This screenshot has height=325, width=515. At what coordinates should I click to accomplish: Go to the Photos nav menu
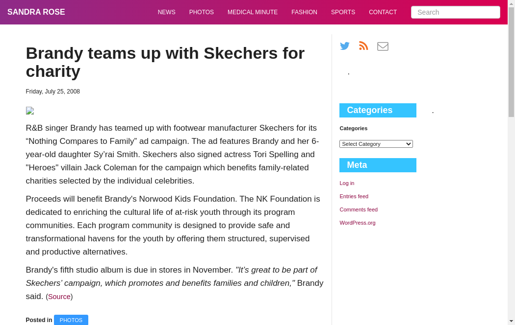point(202,12)
